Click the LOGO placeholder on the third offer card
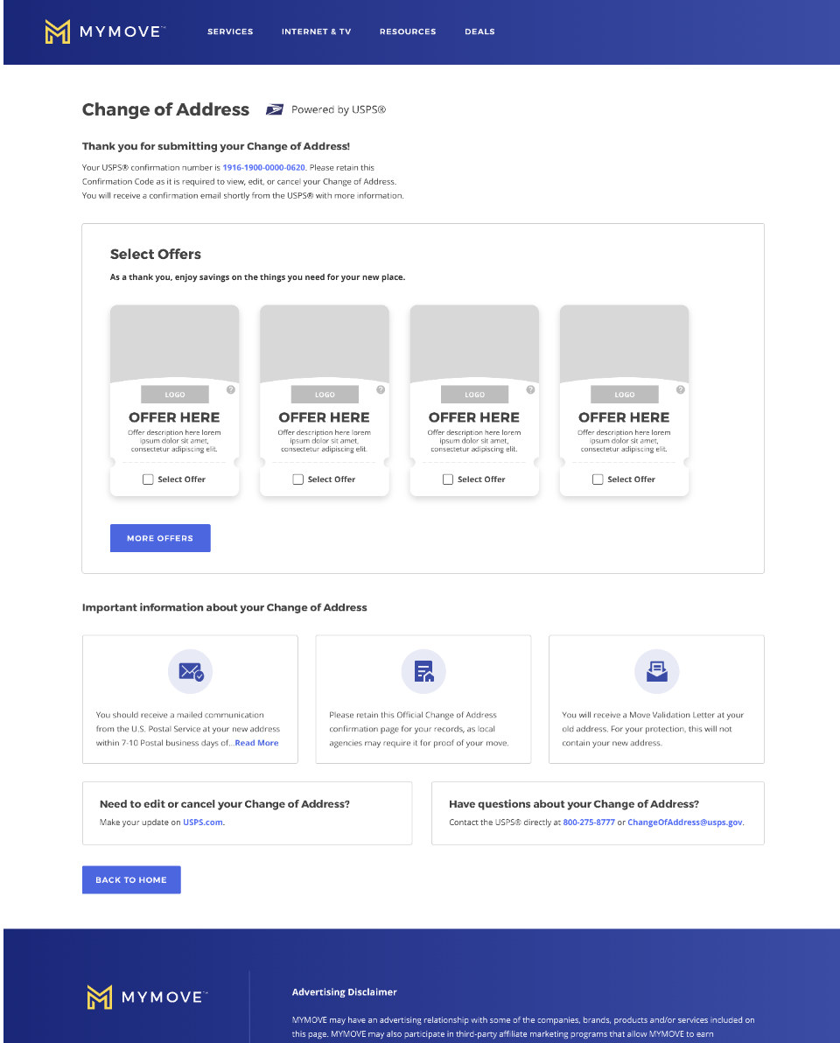This screenshot has height=1043, width=840. [475, 395]
